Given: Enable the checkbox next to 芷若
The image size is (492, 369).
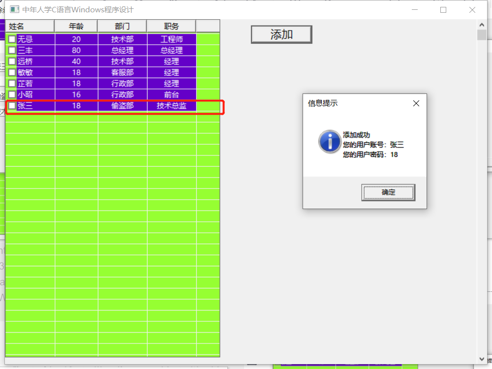Looking at the screenshot, I should tap(12, 84).
